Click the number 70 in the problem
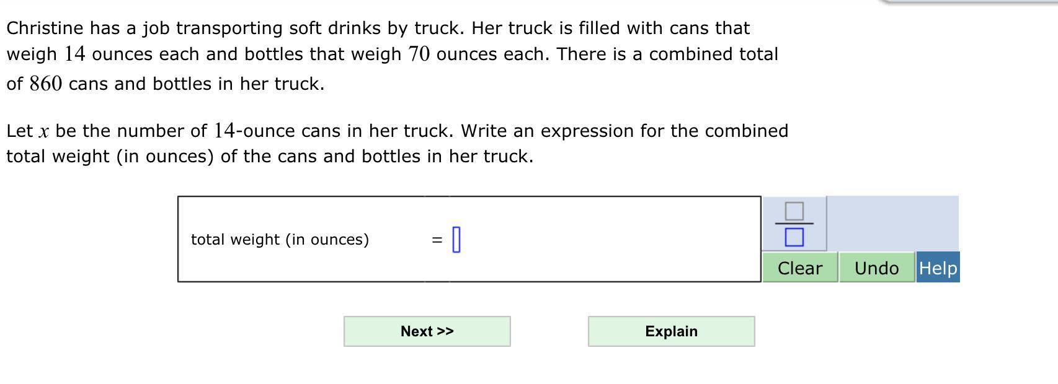1058x384 pixels. (x=419, y=55)
